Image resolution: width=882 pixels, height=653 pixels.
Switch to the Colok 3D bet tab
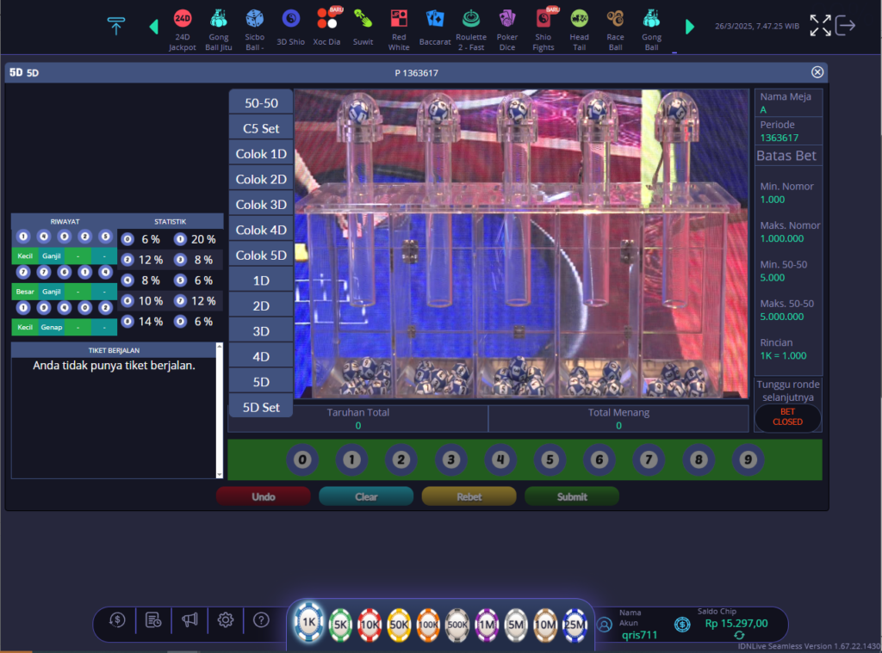point(261,205)
